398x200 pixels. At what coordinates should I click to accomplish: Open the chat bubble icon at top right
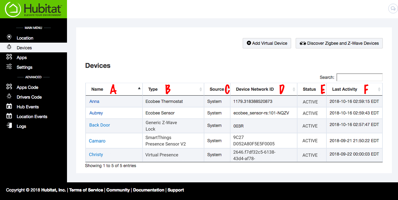[x=393, y=9]
